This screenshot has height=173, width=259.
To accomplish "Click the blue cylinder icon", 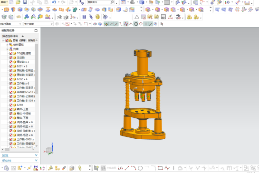I will point(84,17).
